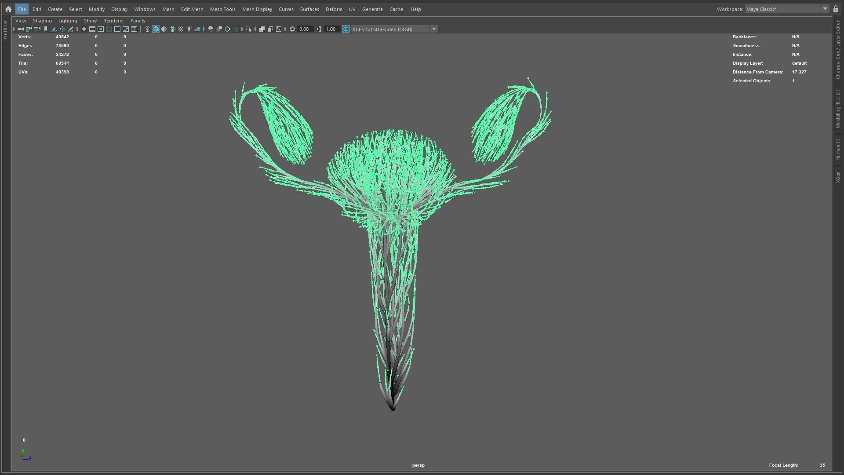This screenshot has height=475, width=844.
Task: Open the Create menu
Action: (55, 9)
